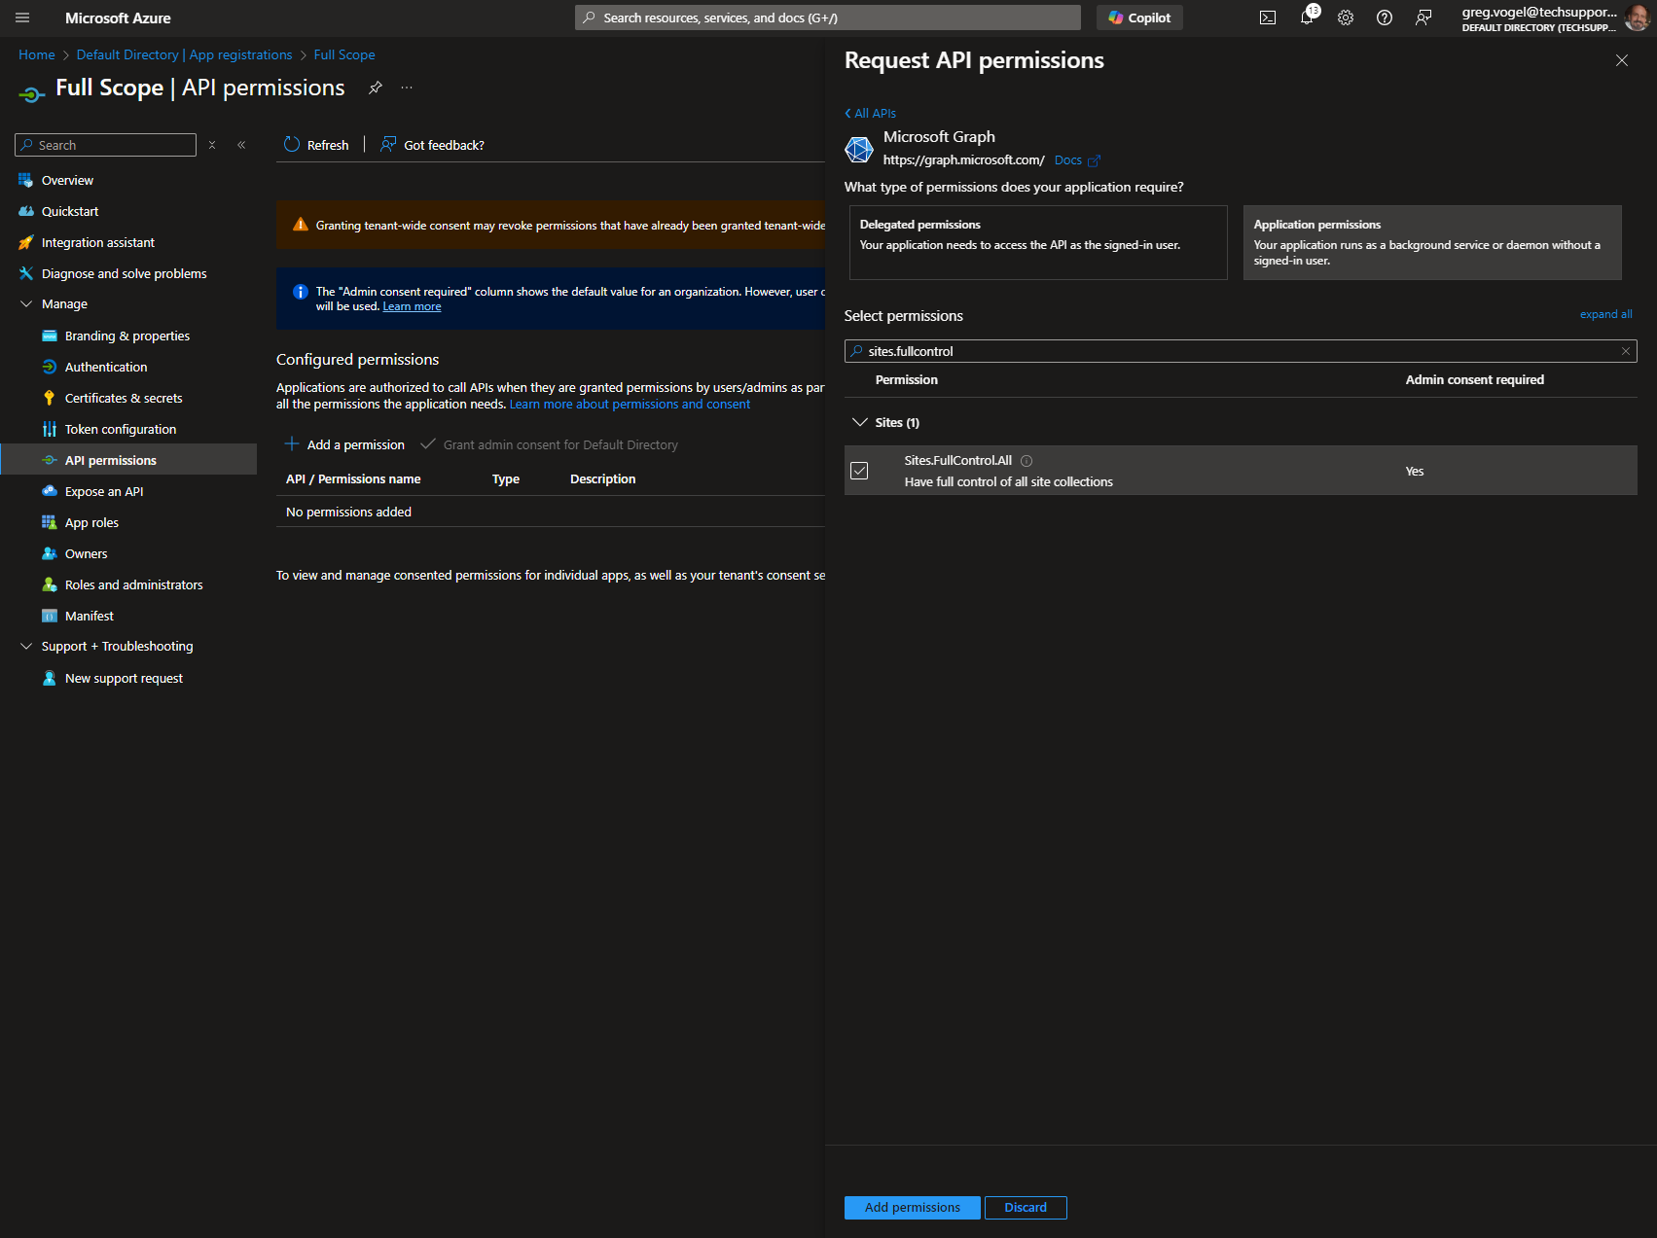This screenshot has width=1657, height=1238.
Task: Collapse the Sites permission group
Action: 860,422
